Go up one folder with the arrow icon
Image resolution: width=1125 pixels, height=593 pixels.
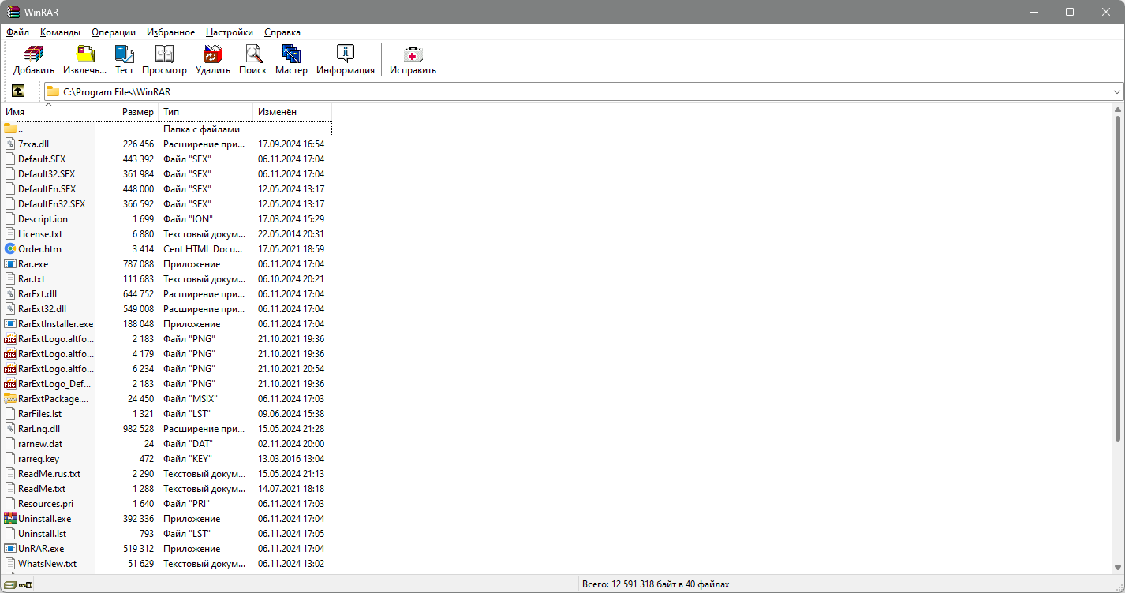[x=18, y=91]
